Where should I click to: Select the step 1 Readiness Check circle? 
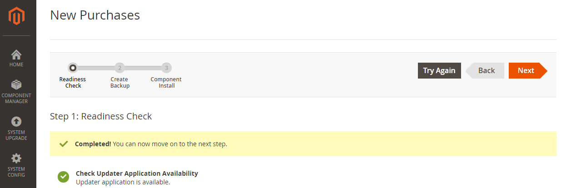(73, 68)
